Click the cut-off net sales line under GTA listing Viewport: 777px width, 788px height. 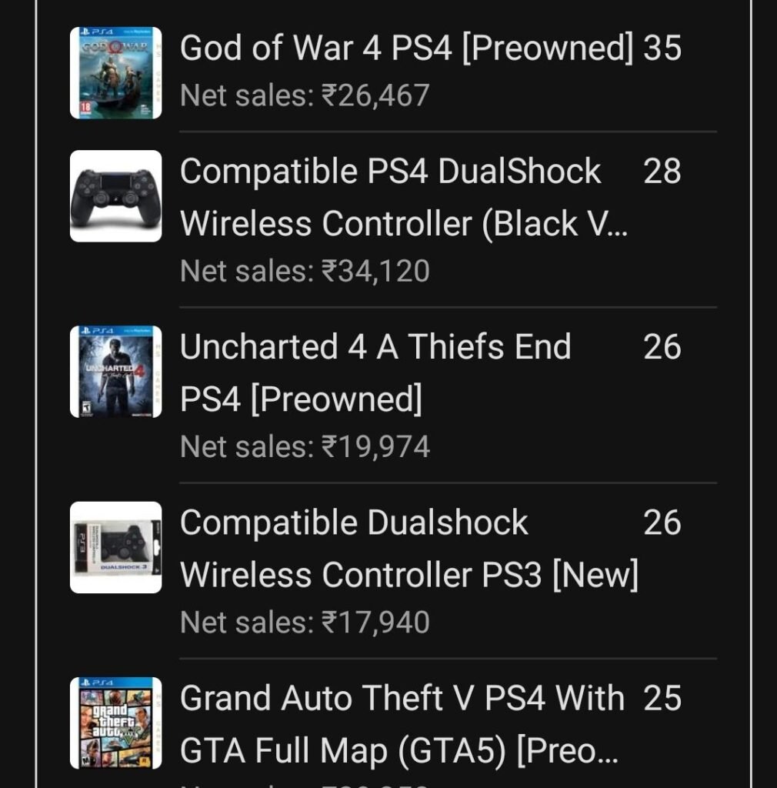coord(305,784)
